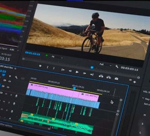
Task: Click the Lift button icon
Action: 101,76
